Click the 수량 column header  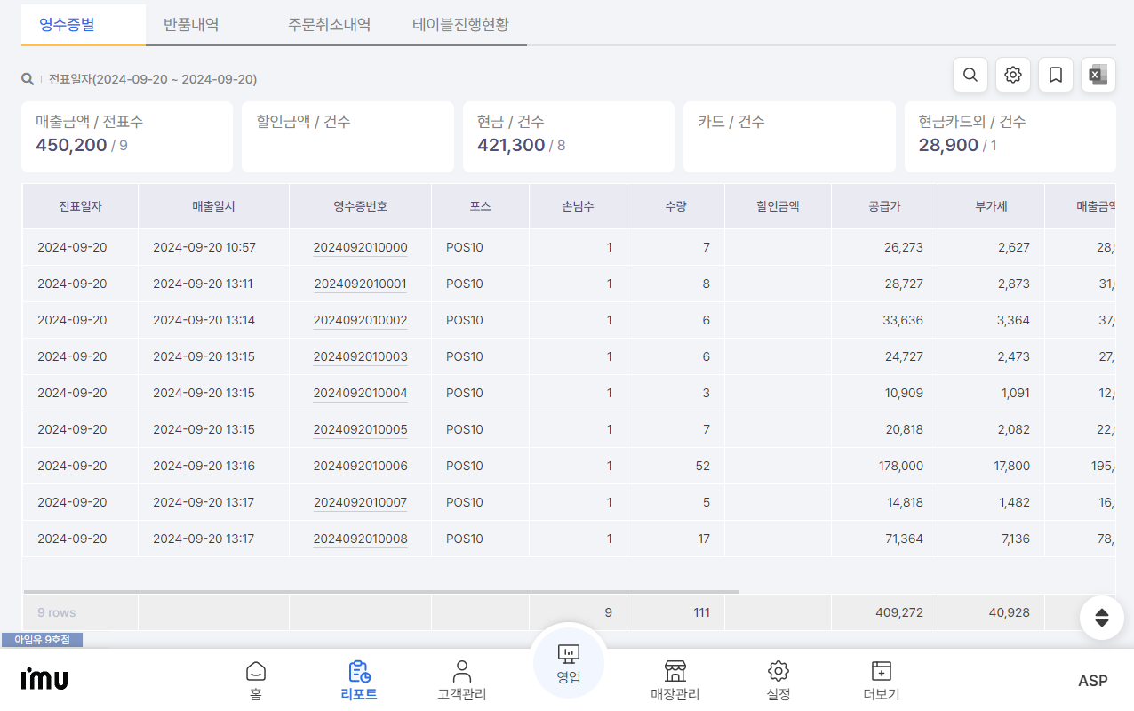676,206
